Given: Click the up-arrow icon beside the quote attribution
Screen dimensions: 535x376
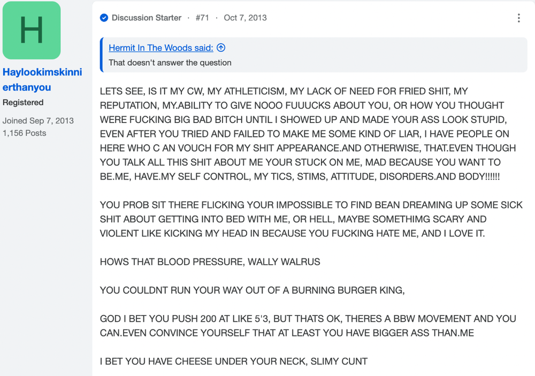Looking at the screenshot, I should pyautogui.click(x=221, y=48).
